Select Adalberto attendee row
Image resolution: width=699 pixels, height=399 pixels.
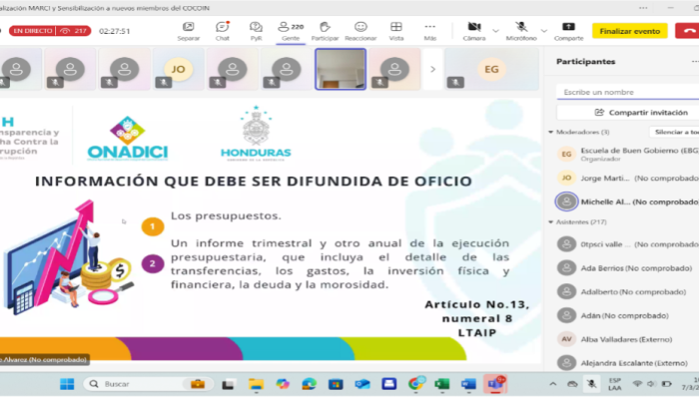point(628,291)
